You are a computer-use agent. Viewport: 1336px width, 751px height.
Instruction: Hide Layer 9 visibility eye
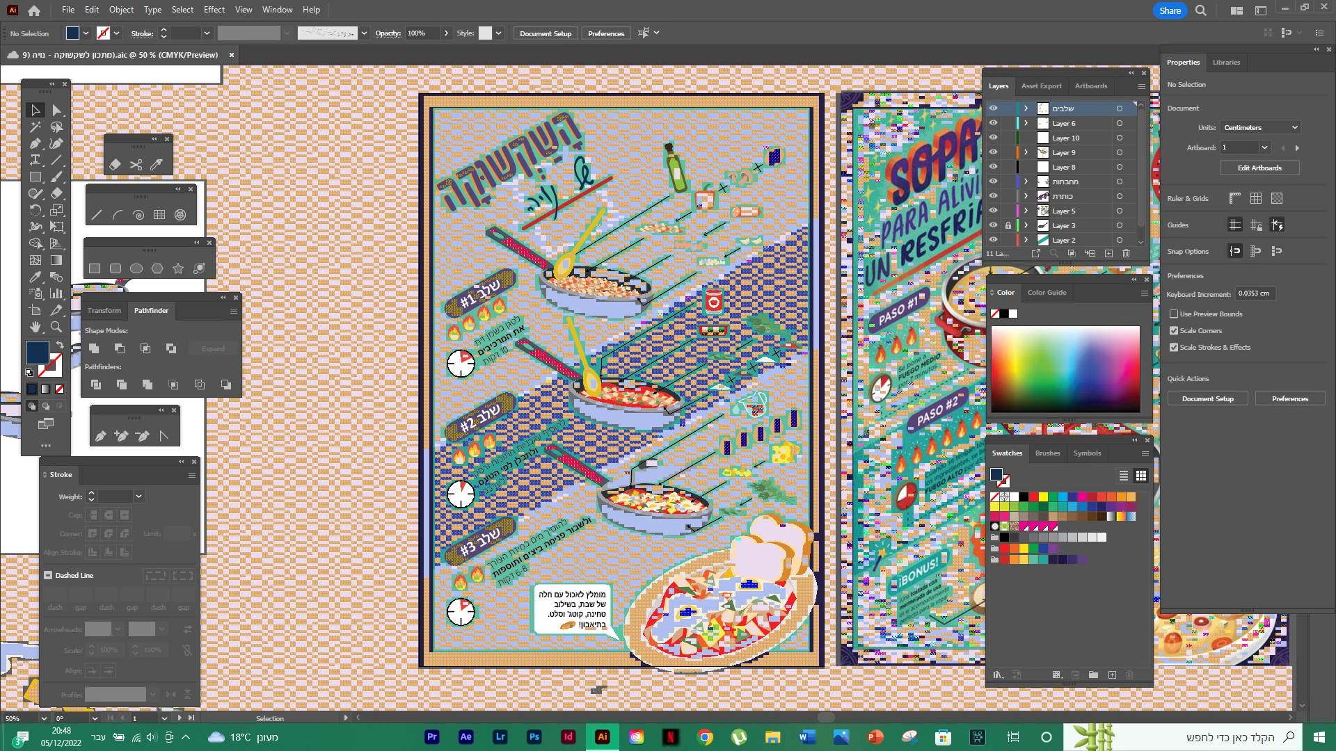993,152
